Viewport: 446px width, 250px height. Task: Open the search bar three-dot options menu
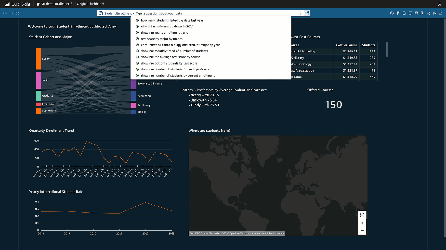pos(301,13)
